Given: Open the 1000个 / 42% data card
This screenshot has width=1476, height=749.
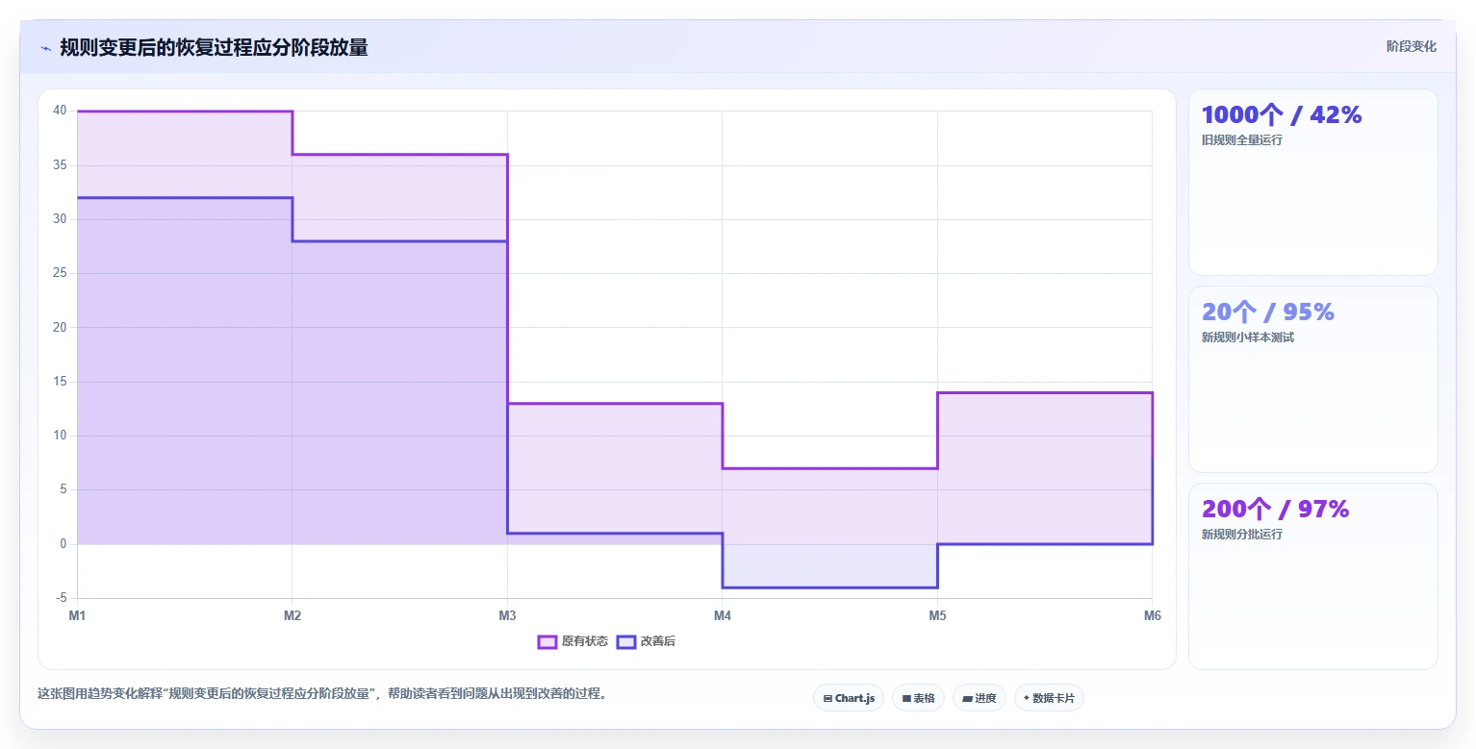Looking at the screenshot, I should pyautogui.click(x=1313, y=183).
